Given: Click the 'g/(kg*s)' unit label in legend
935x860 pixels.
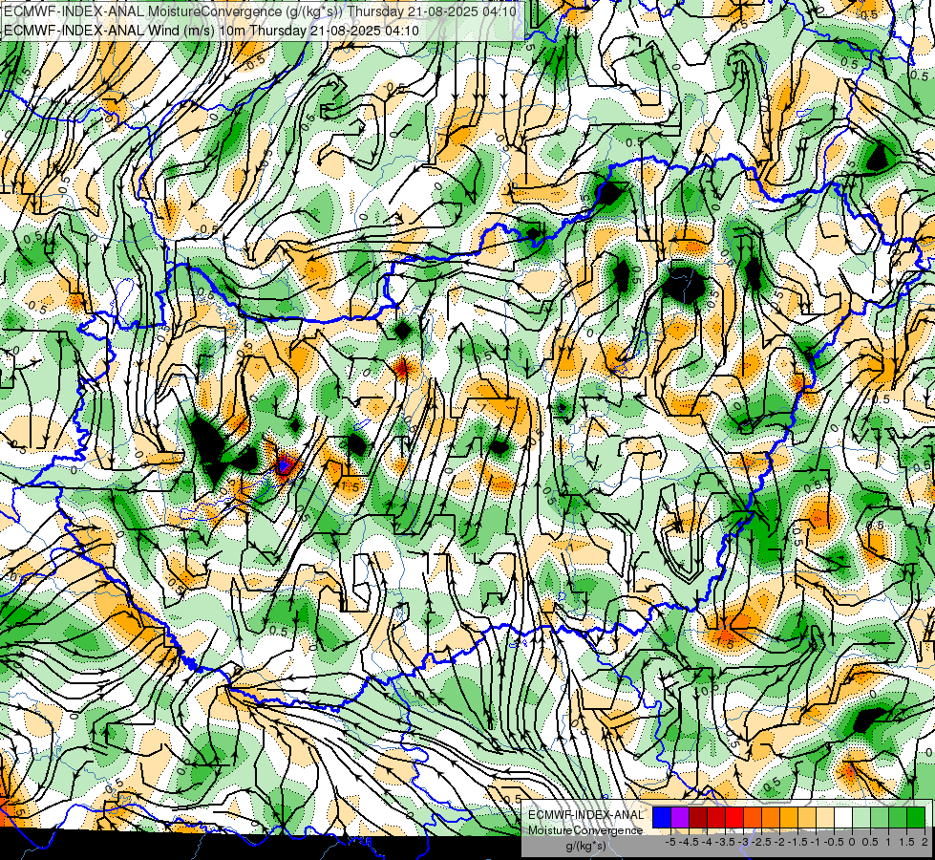Looking at the screenshot, I should tap(585, 846).
